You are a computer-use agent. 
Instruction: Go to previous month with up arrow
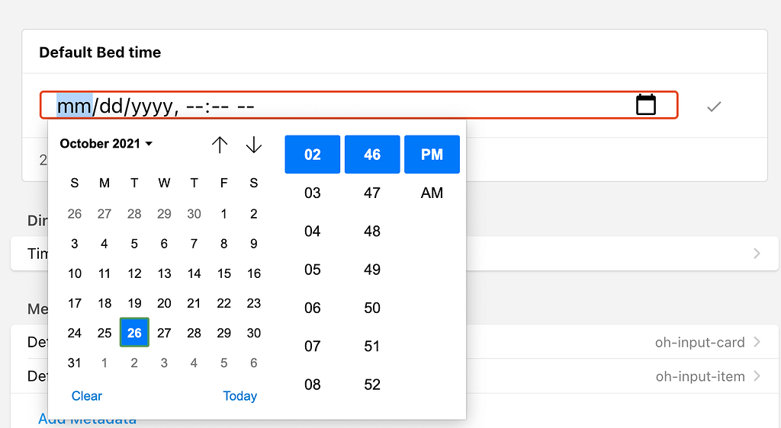220,145
